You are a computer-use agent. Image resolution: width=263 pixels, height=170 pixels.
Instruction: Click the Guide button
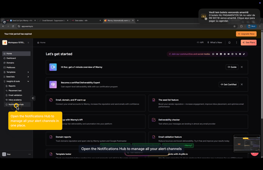tap(232, 67)
